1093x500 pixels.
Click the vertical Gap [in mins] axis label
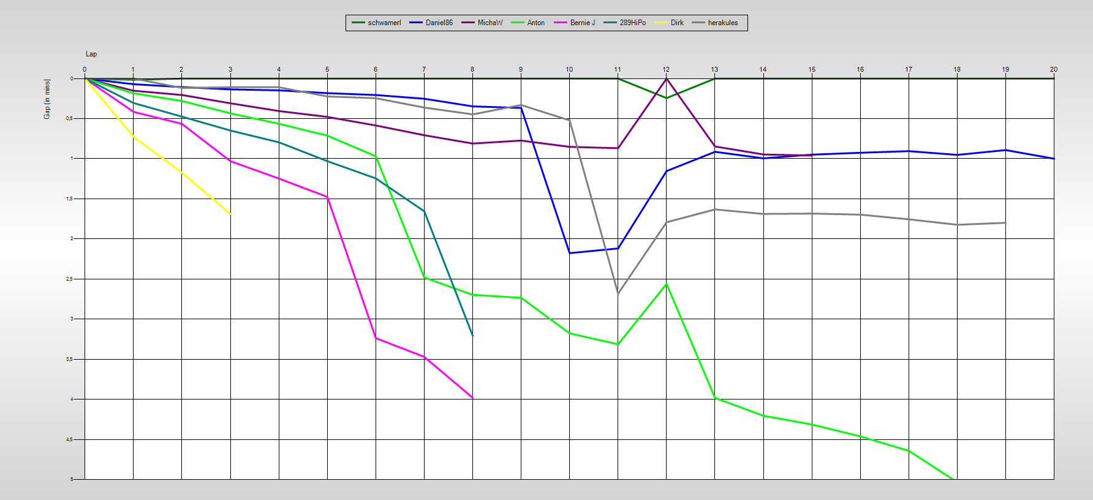pos(47,99)
